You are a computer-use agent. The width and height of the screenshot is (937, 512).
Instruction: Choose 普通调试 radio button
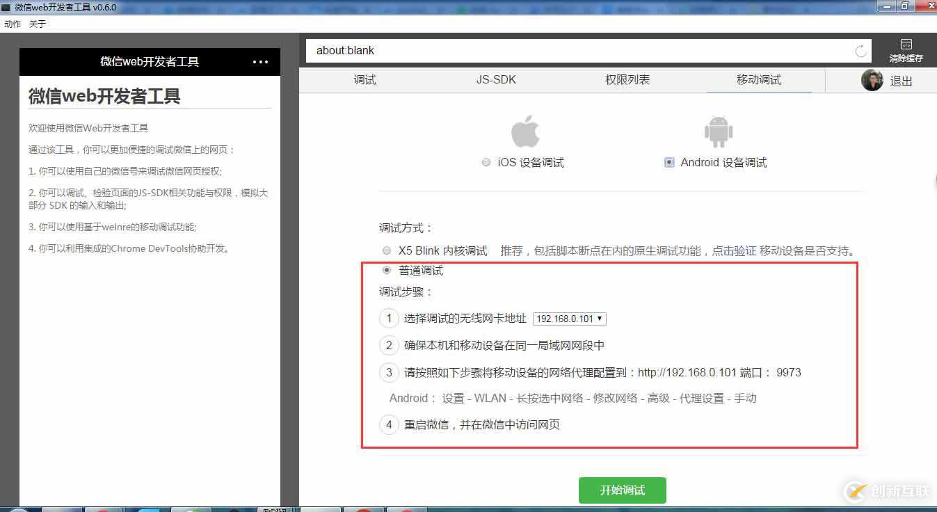point(387,271)
